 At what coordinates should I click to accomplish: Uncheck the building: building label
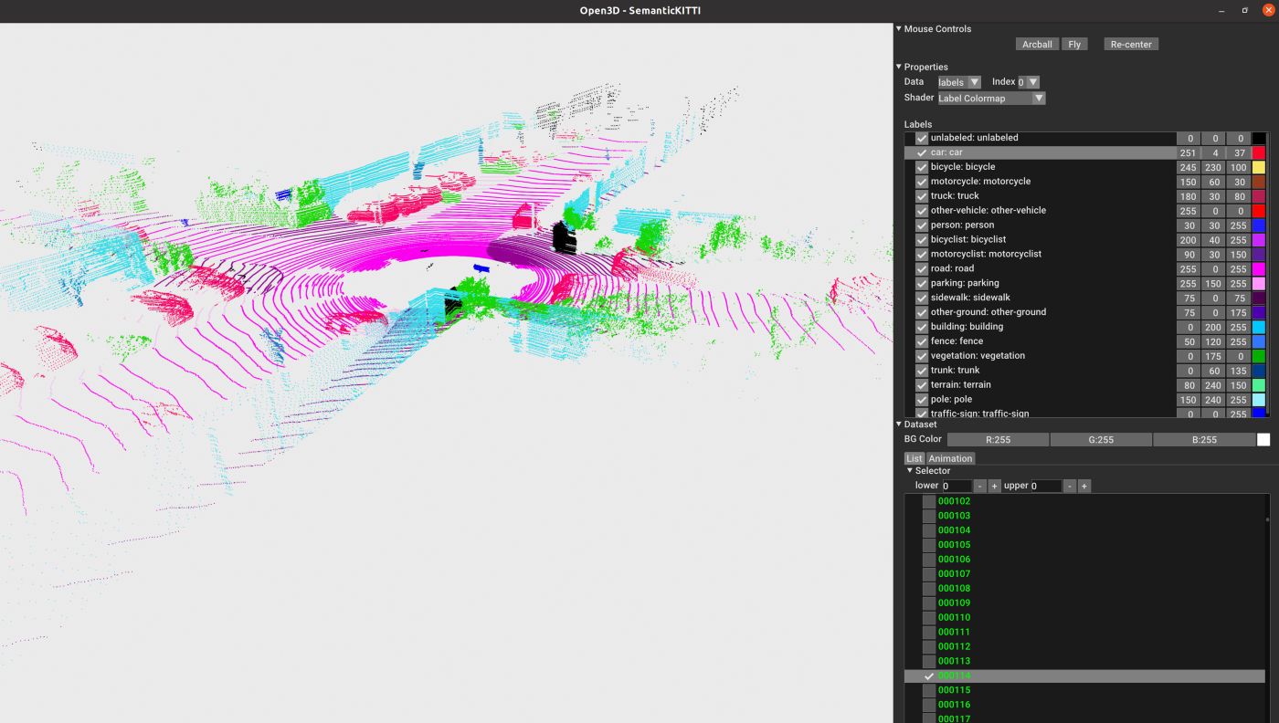pos(921,327)
